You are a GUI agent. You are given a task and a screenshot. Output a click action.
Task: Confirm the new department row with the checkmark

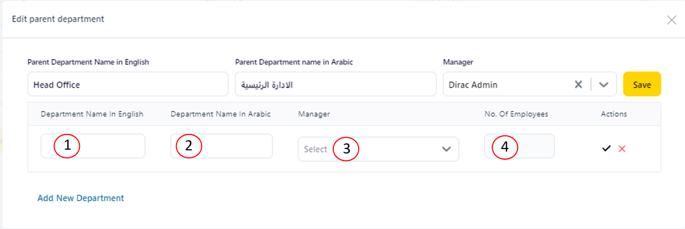click(606, 148)
